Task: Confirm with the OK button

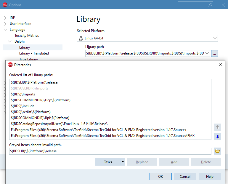Action: (160, 176)
